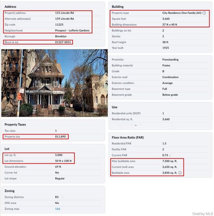Click the Lot sq. ft. value 5,000
Viewport: 214px width, 216px height.
59,155
